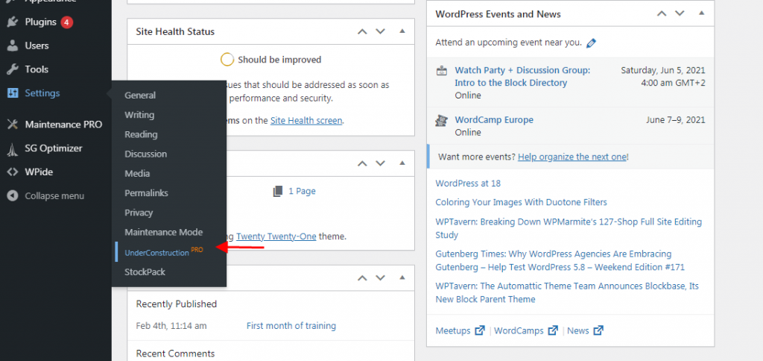The height and width of the screenshot is (361, 763).
Task: Click the Settings sliders icon
Action: tap(13, 93)
